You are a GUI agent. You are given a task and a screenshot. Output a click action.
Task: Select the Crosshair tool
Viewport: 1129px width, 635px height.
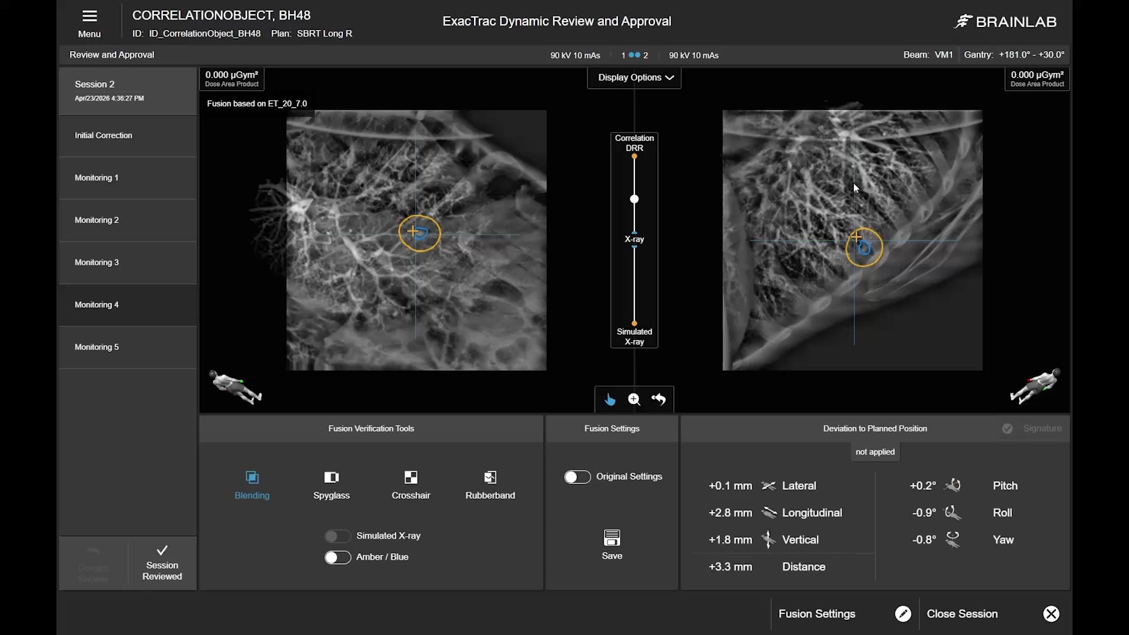point(411,485)
